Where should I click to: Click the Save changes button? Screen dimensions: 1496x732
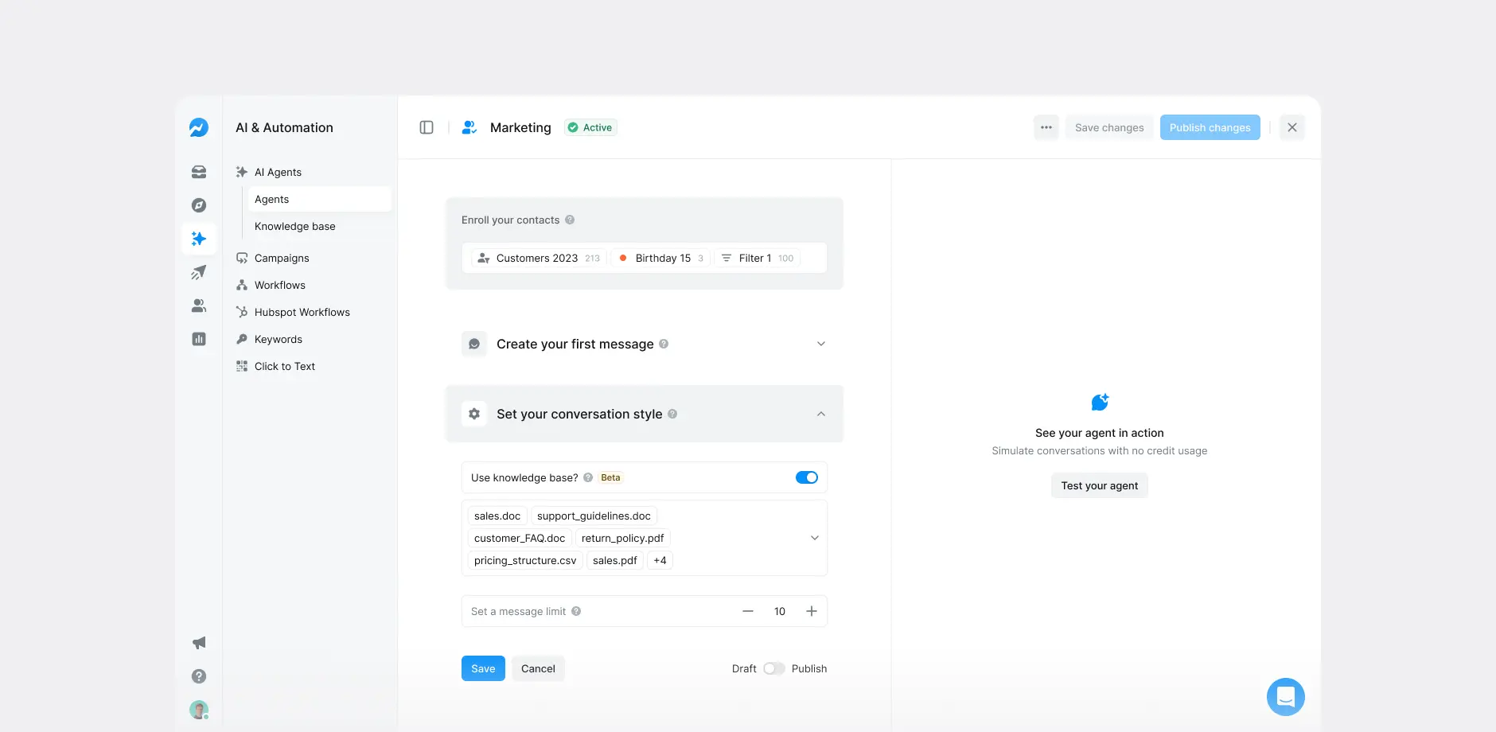pos(1109,127)
